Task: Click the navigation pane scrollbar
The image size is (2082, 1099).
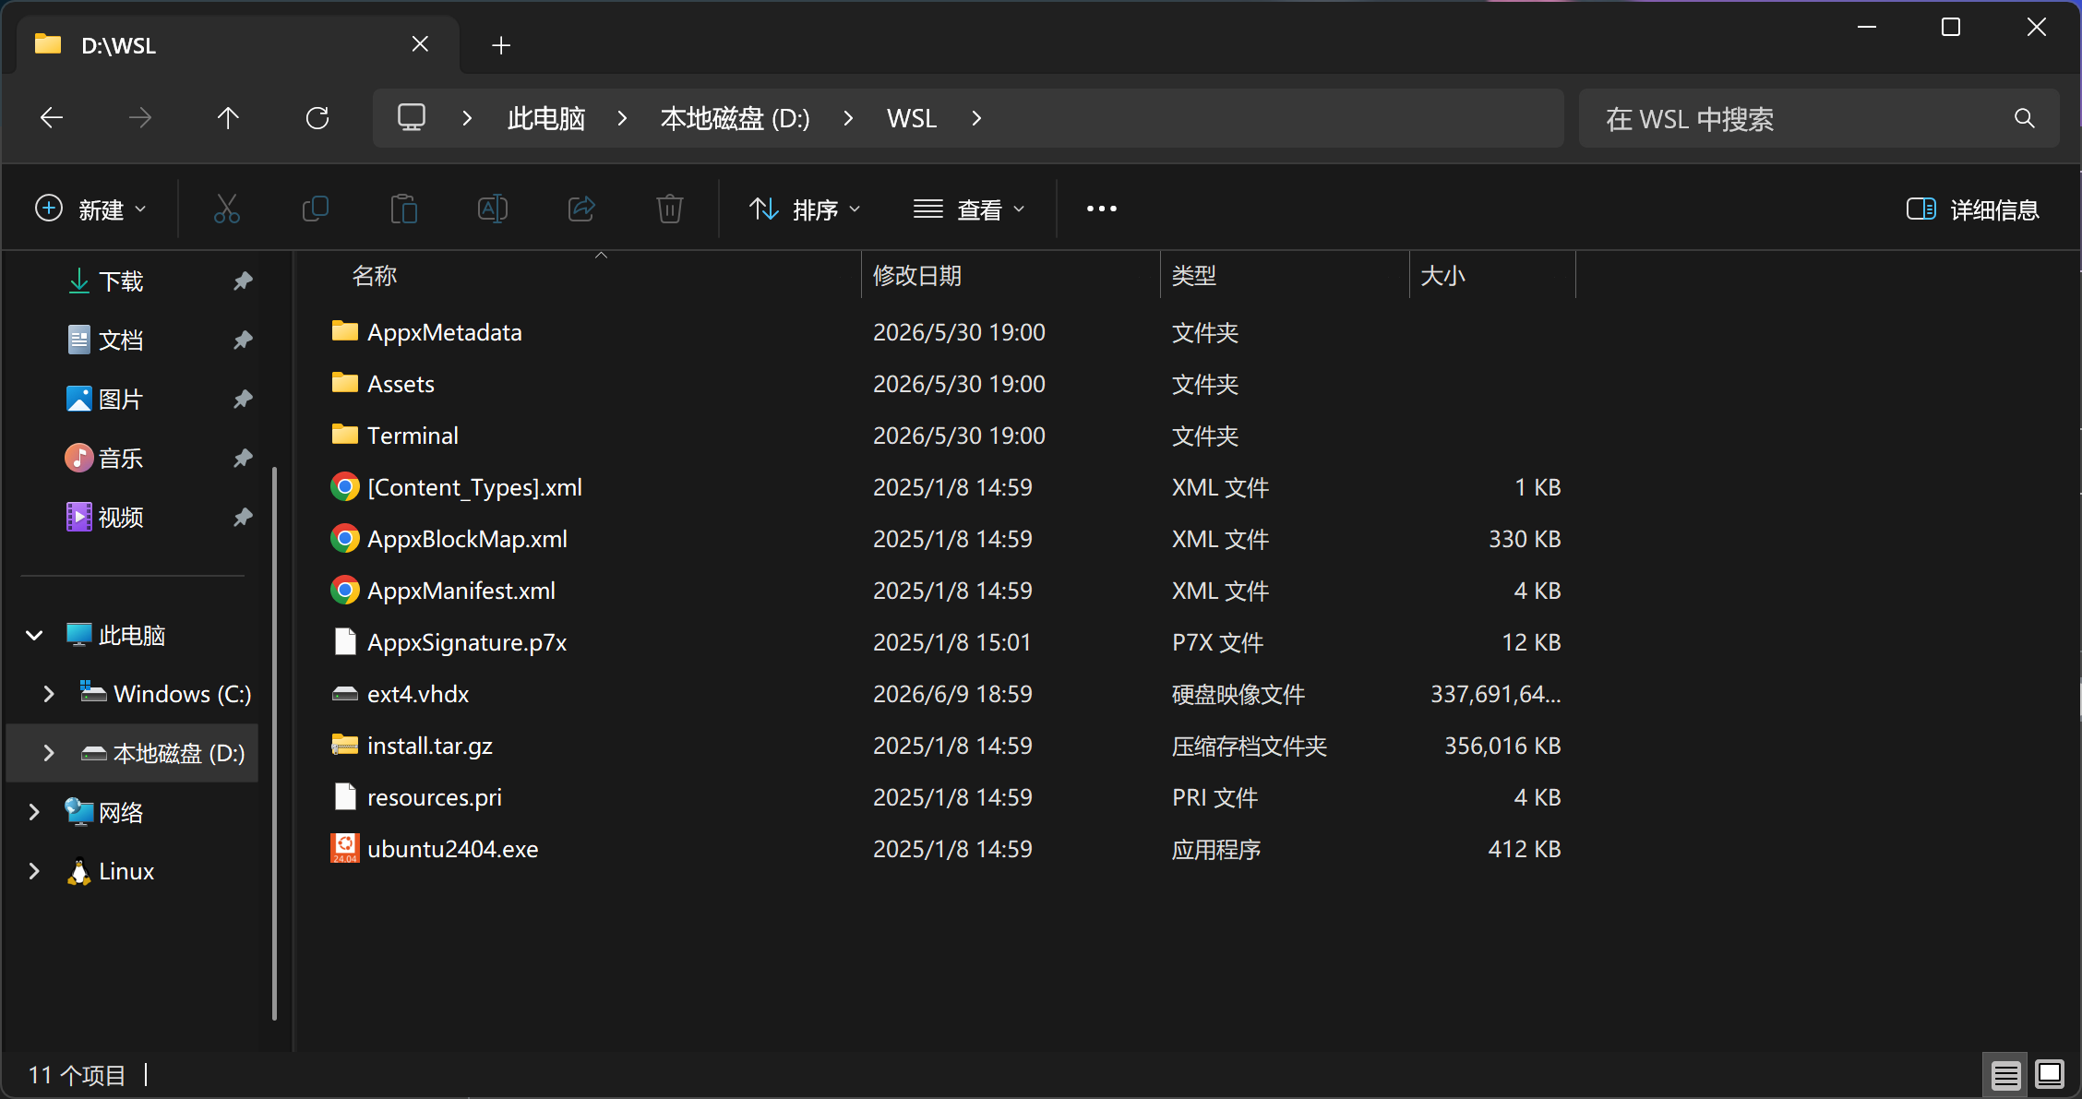Action: coord(274,743)
